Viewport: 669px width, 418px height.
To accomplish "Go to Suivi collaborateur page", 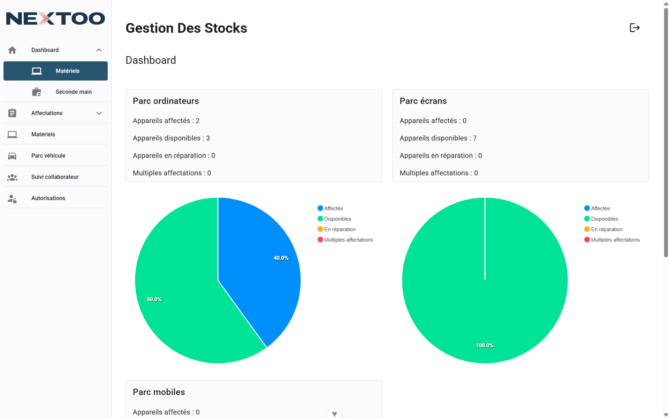I will tap(55, 177).
